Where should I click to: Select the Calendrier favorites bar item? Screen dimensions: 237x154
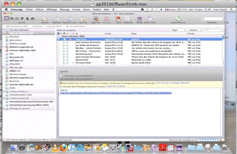(37, 26)
